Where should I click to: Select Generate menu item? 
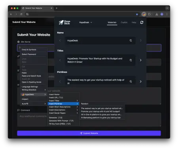click(x=63, y=118)
